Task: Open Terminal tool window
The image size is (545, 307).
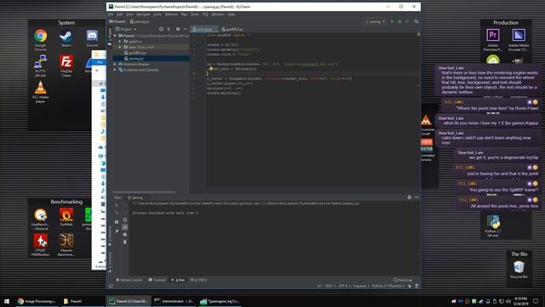Action: pos(157,280)
